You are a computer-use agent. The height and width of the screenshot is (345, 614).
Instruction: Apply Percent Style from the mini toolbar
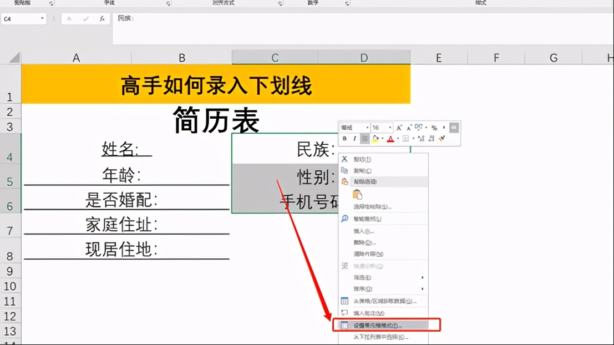tap(435, 128)
